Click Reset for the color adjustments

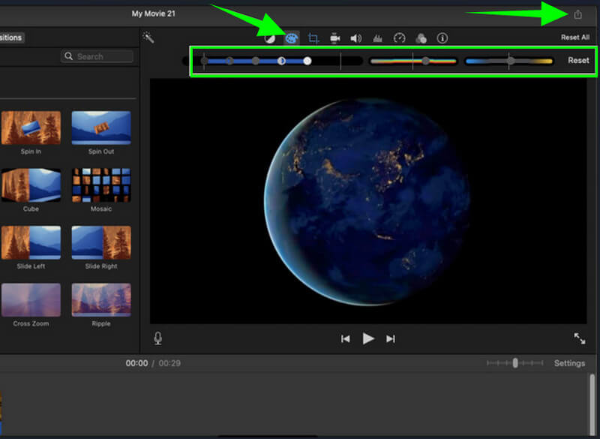577,60
